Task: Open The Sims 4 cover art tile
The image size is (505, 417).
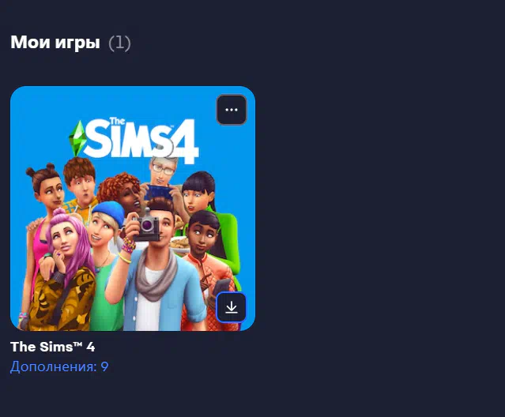Action: (x=133, y=208)
